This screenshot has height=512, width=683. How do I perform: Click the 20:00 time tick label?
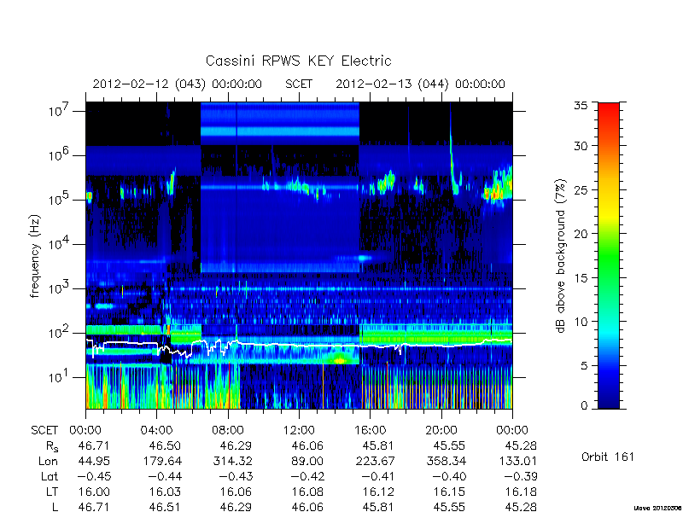click(x=441, y=430)
